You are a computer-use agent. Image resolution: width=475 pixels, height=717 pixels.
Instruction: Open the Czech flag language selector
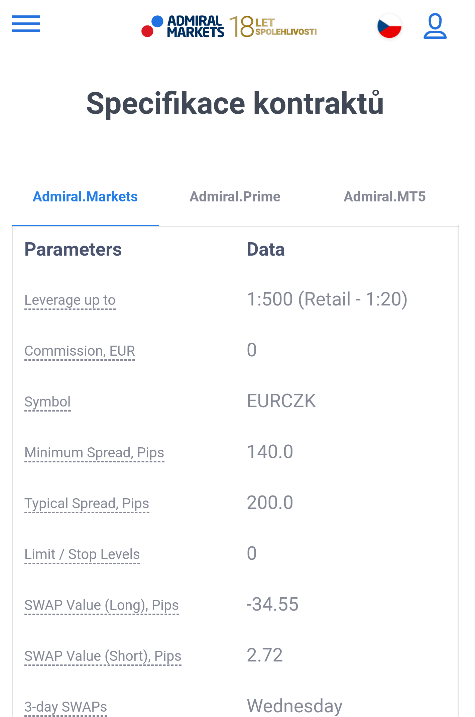tap(389, 26)
